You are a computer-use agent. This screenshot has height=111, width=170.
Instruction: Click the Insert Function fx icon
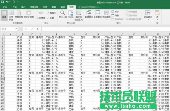point(38,29)
